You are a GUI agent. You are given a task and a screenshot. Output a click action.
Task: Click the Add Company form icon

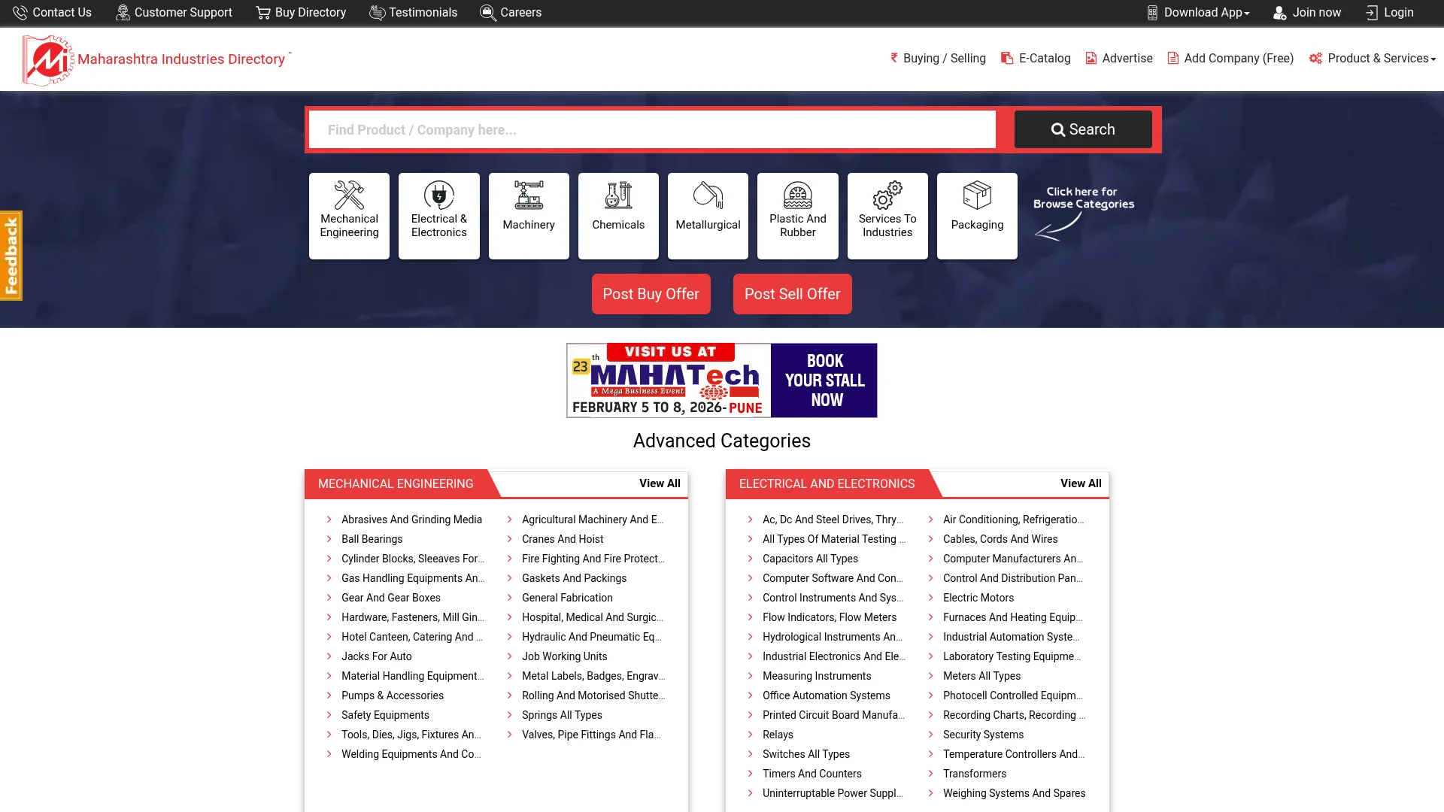pyautogui.click(x=1172, y=58)
